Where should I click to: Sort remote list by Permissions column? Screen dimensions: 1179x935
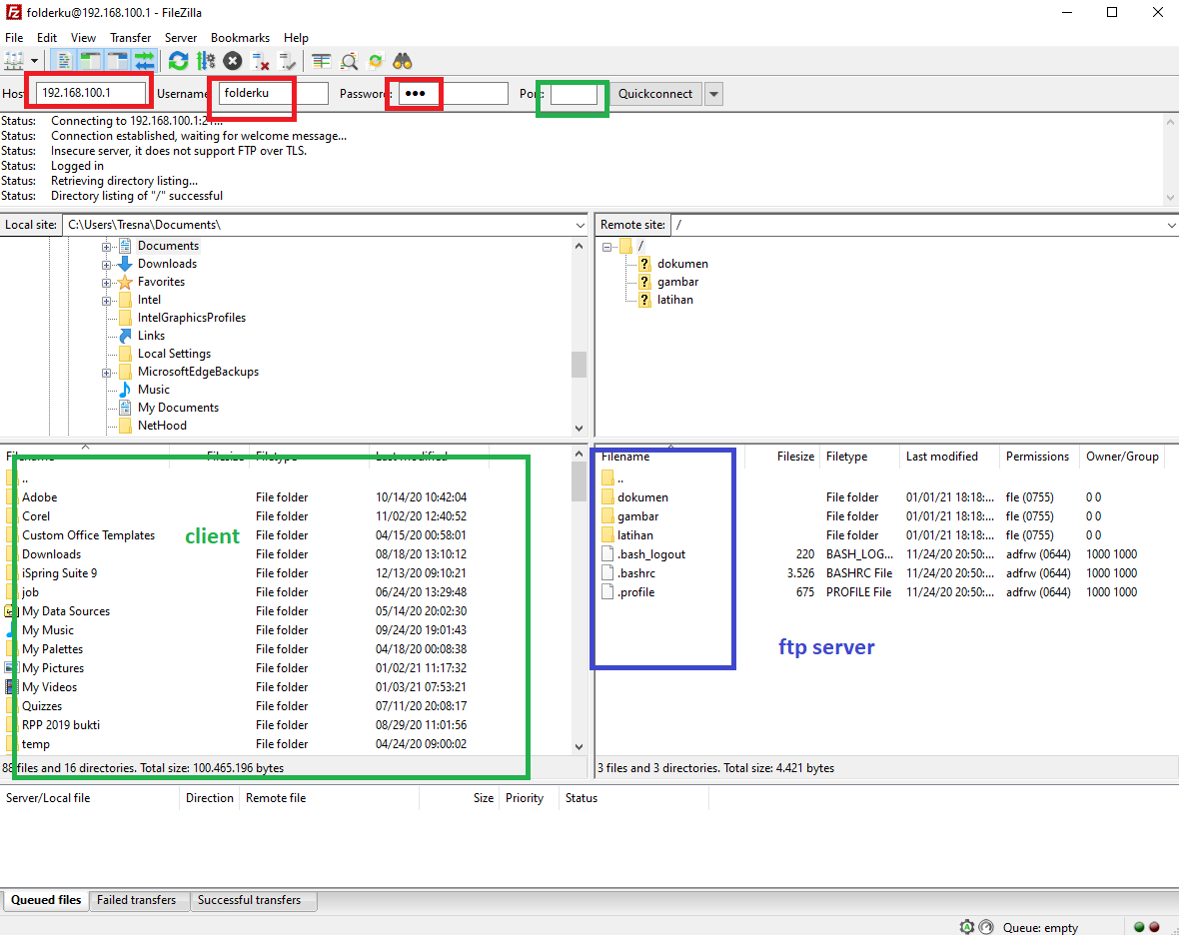point(1037,457)
